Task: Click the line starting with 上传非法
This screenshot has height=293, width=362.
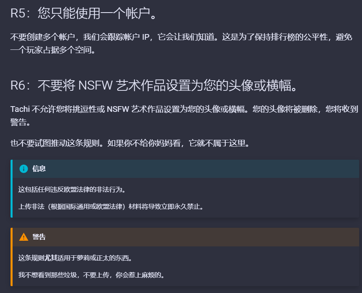Action: point(110,206)
